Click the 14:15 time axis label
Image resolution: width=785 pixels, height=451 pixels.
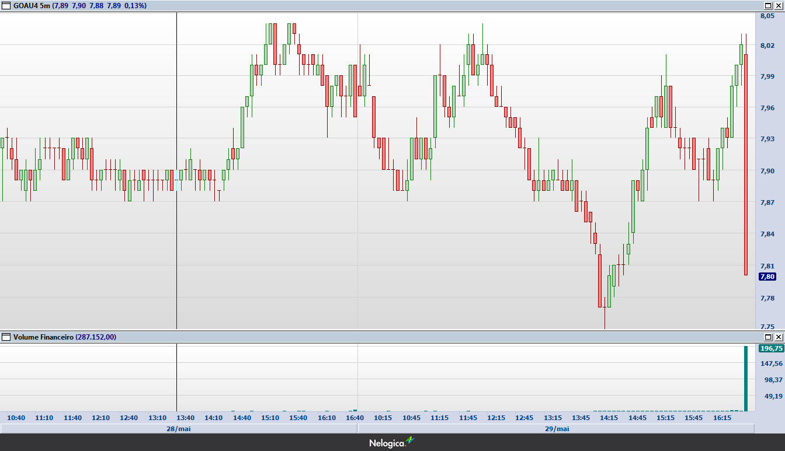(x=609, y=418)
